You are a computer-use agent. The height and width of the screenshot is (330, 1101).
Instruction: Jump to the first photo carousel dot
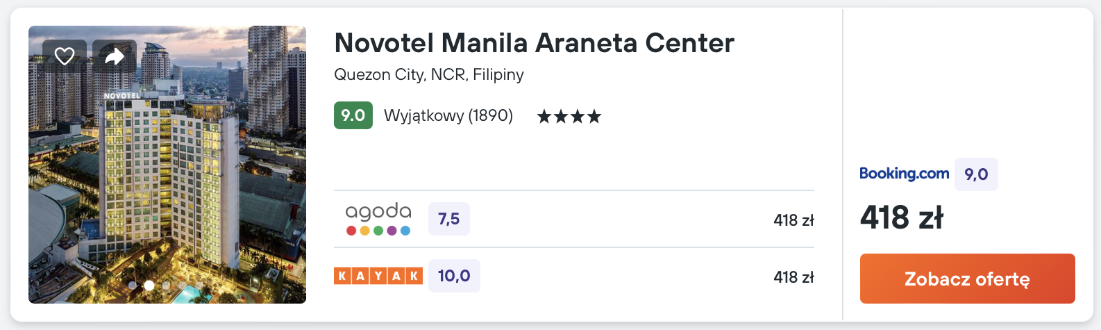click(x=133, y=285)
